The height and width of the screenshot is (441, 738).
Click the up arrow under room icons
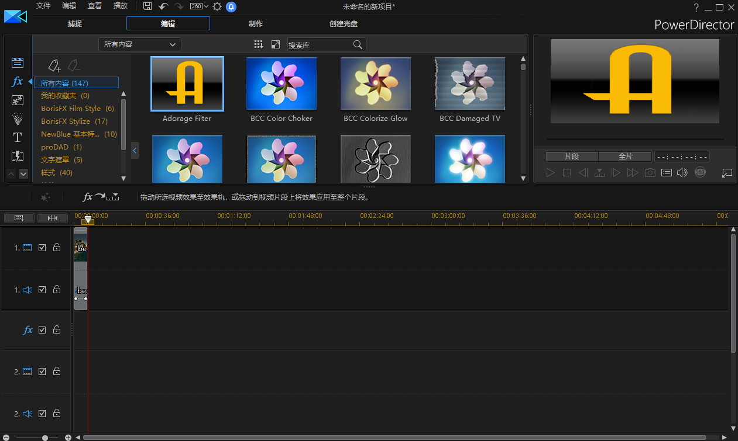tap(11, 173)
